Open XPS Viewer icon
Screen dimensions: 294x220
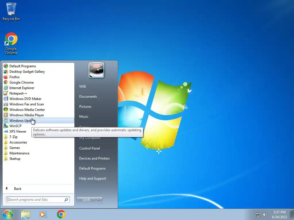point(6,131)
